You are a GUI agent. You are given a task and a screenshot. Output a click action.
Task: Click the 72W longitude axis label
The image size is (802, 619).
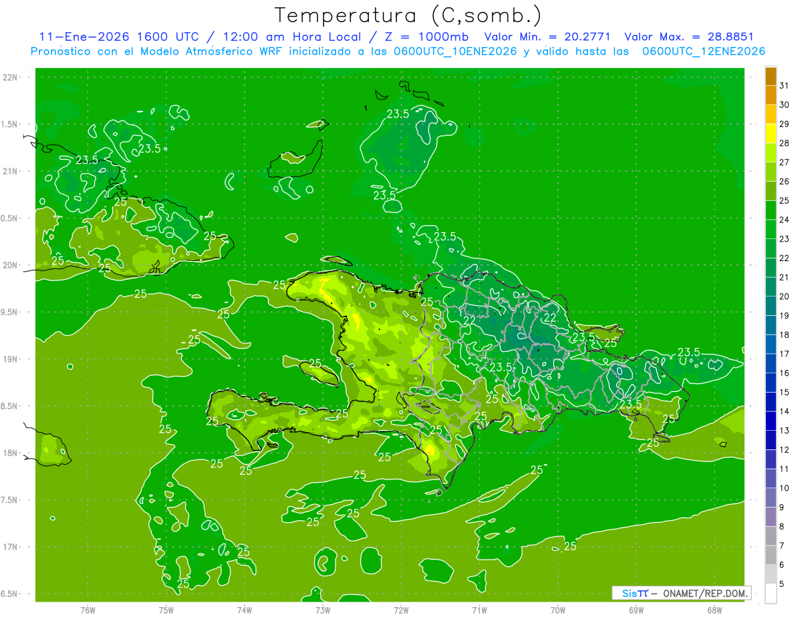click(x=401, y=610)
